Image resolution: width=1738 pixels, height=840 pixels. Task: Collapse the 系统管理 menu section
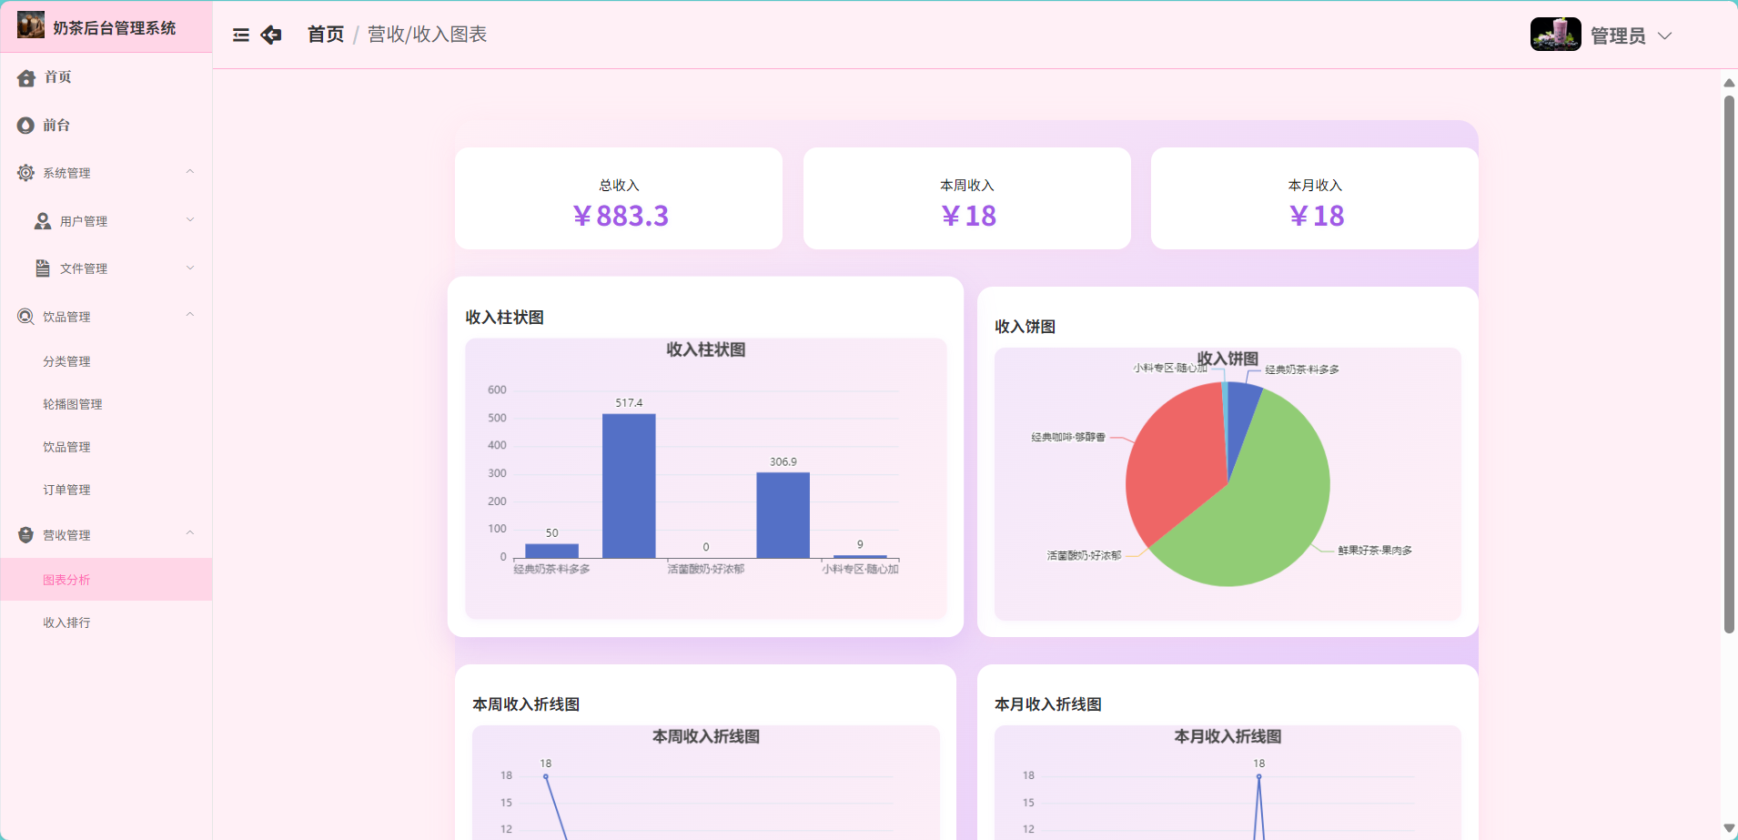tap(189, 171)
